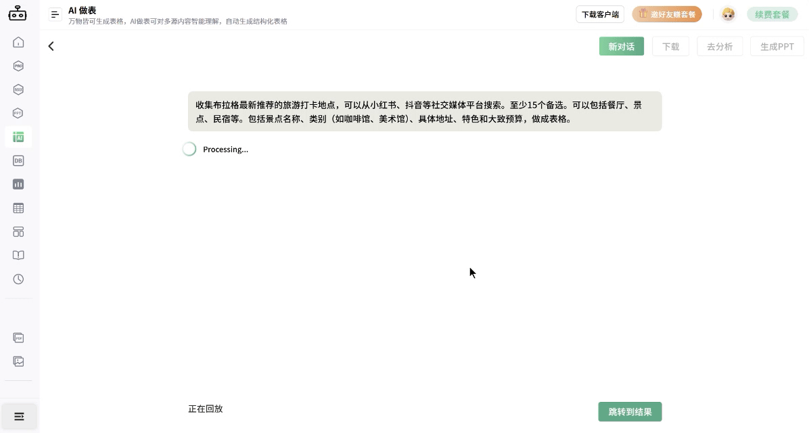Open the image tool icon in the sidebar
809x433 pixels.
(x=18, y=361)
